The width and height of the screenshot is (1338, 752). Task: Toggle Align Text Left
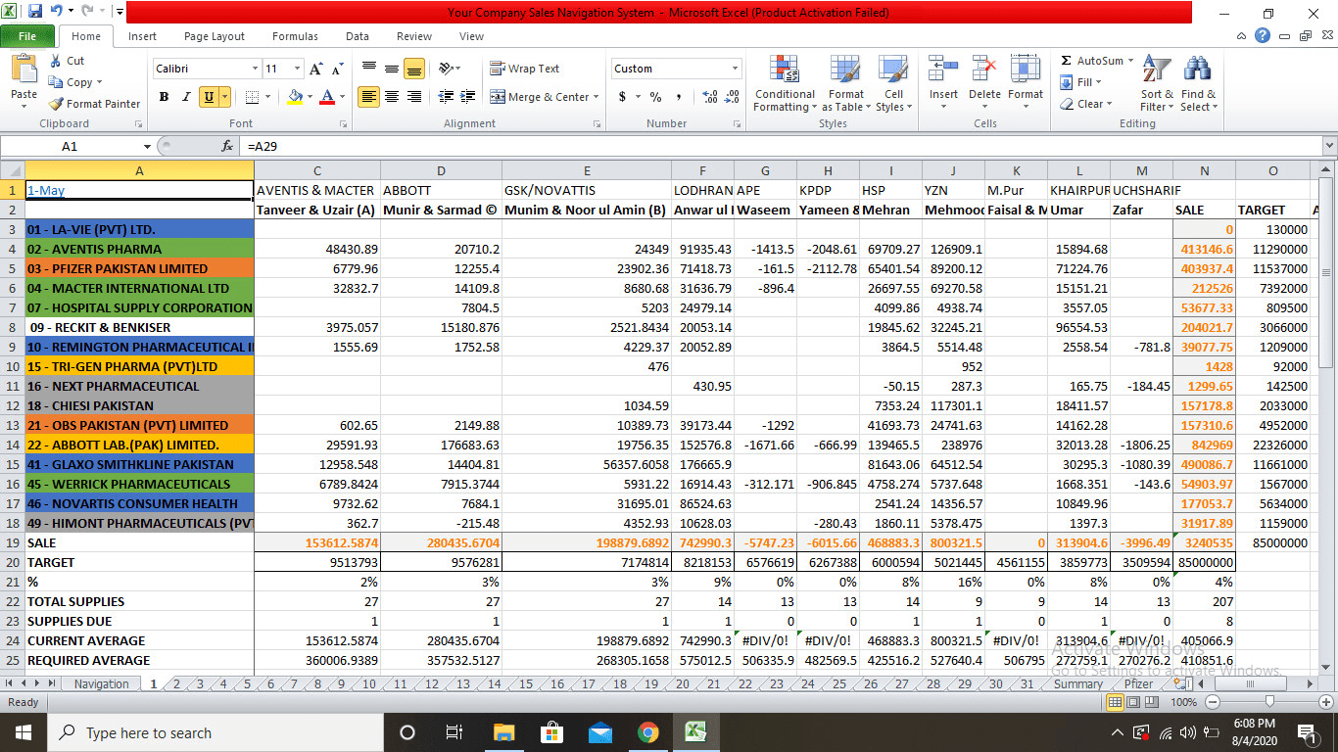click(x=369, y=97)
